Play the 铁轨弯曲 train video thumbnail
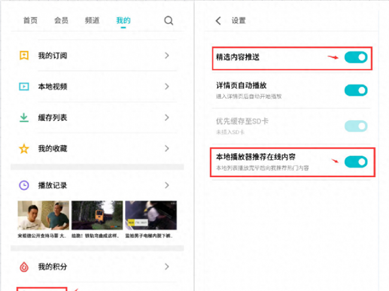389x291 pixels. [97, 216]
